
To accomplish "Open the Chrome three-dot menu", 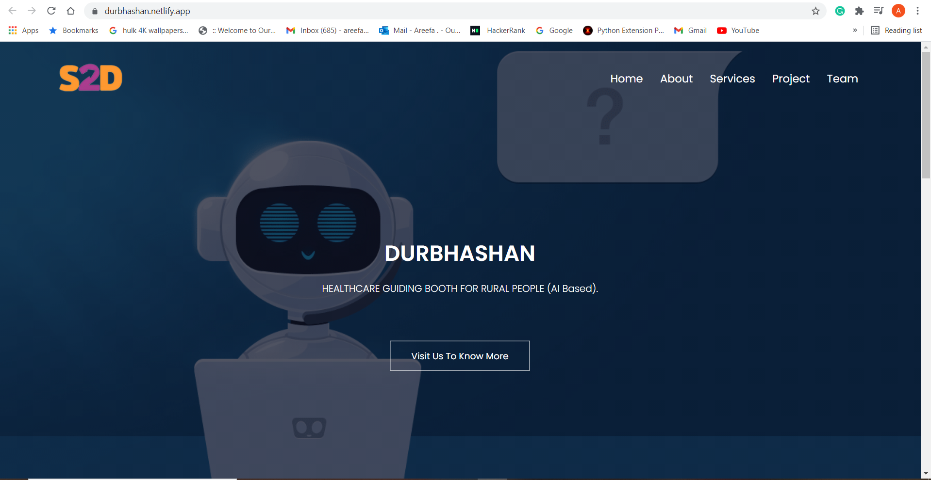I will click(918, 11).
